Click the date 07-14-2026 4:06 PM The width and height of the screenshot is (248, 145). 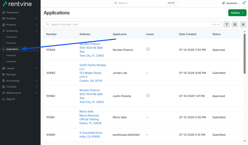pyautogui.click(x=192, y=73)
